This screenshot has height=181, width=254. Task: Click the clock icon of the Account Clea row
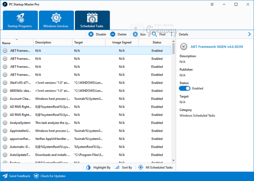click(x=5, y=99)
